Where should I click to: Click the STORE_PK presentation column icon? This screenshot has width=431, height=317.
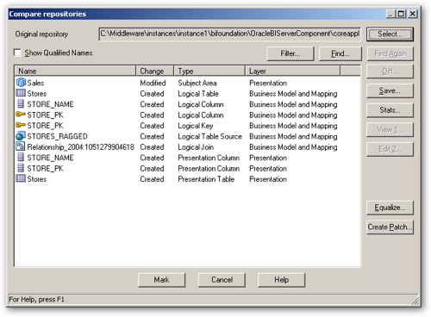[21, 168]
